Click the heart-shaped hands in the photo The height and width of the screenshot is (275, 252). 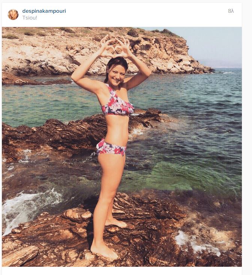click(115, 46)
